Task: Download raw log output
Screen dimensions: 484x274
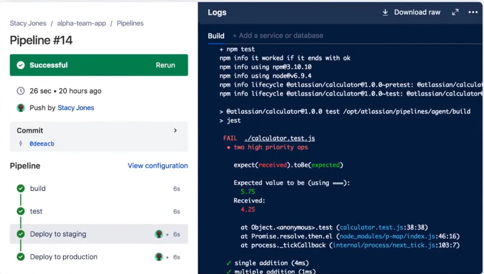Action: point(417,12)
